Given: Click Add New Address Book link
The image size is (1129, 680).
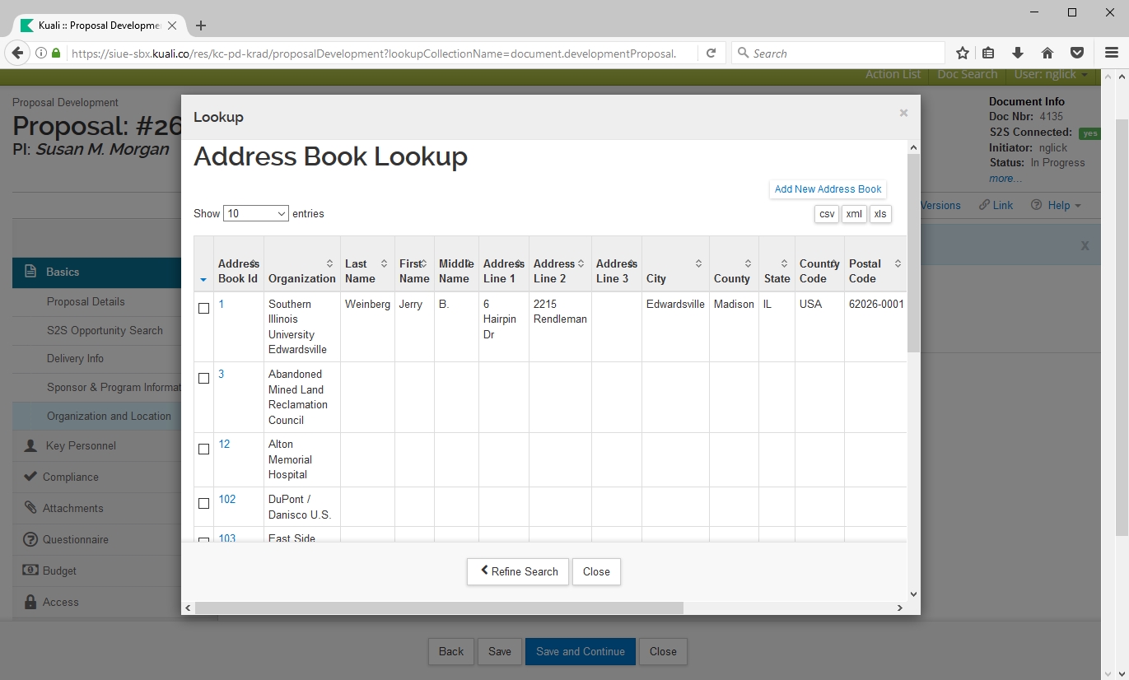Looking at the screenshot, I should [x=828, y=189].
